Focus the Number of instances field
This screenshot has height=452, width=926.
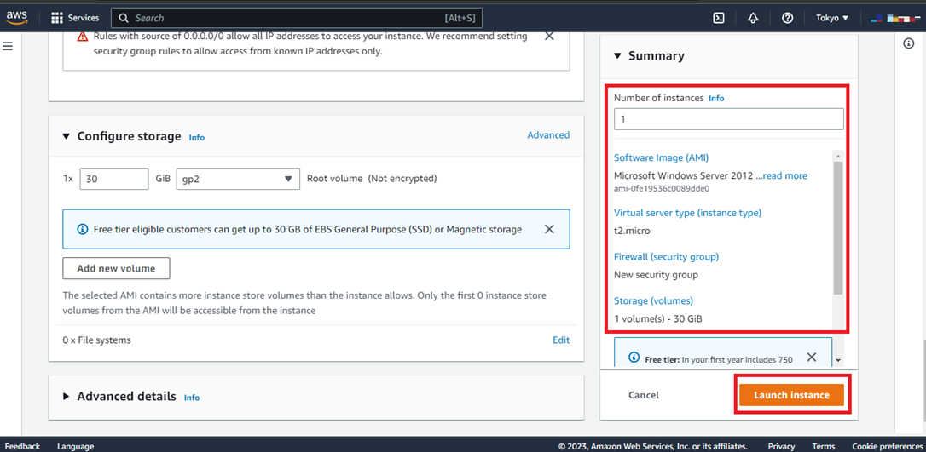click(x=729, y=119)
